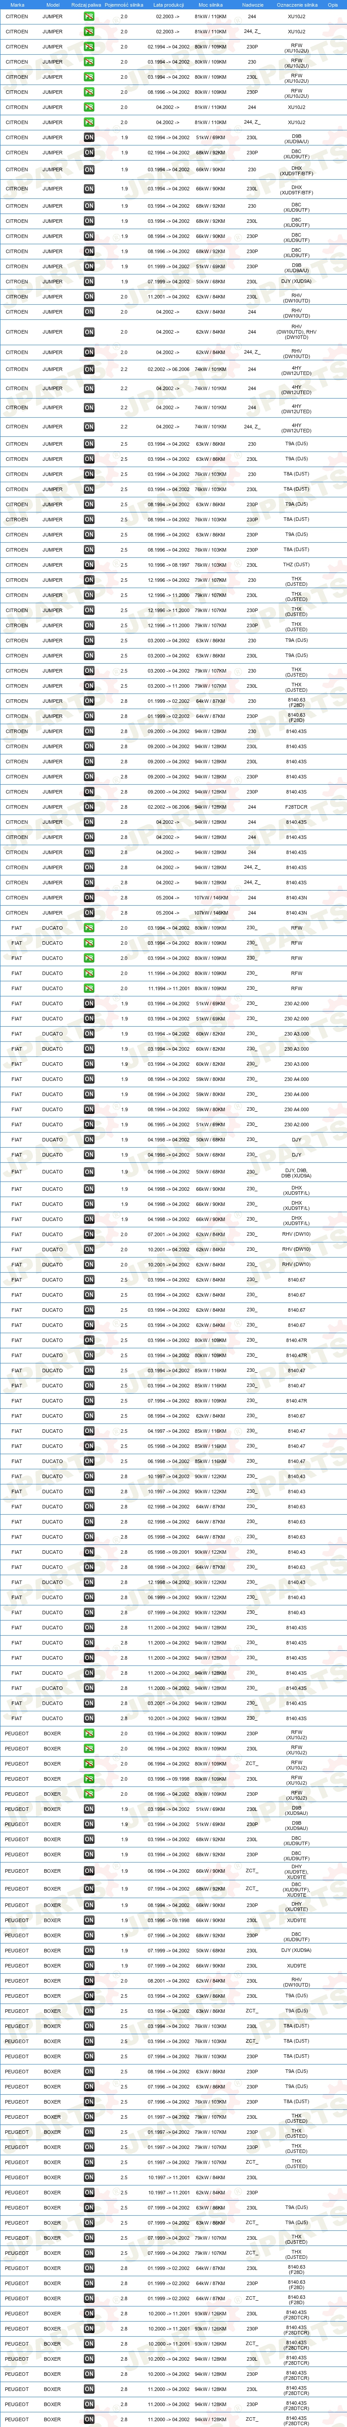
Task: Select the 08.2001 -> 04.2002 production years cell
Action: (x=167, y=1980)
